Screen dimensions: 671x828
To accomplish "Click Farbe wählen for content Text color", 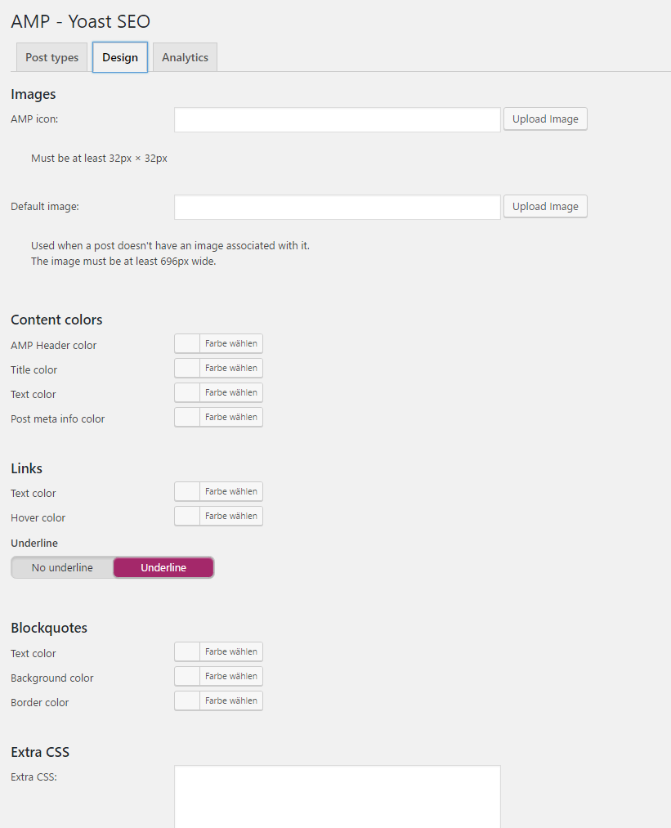I will (231, 393).
